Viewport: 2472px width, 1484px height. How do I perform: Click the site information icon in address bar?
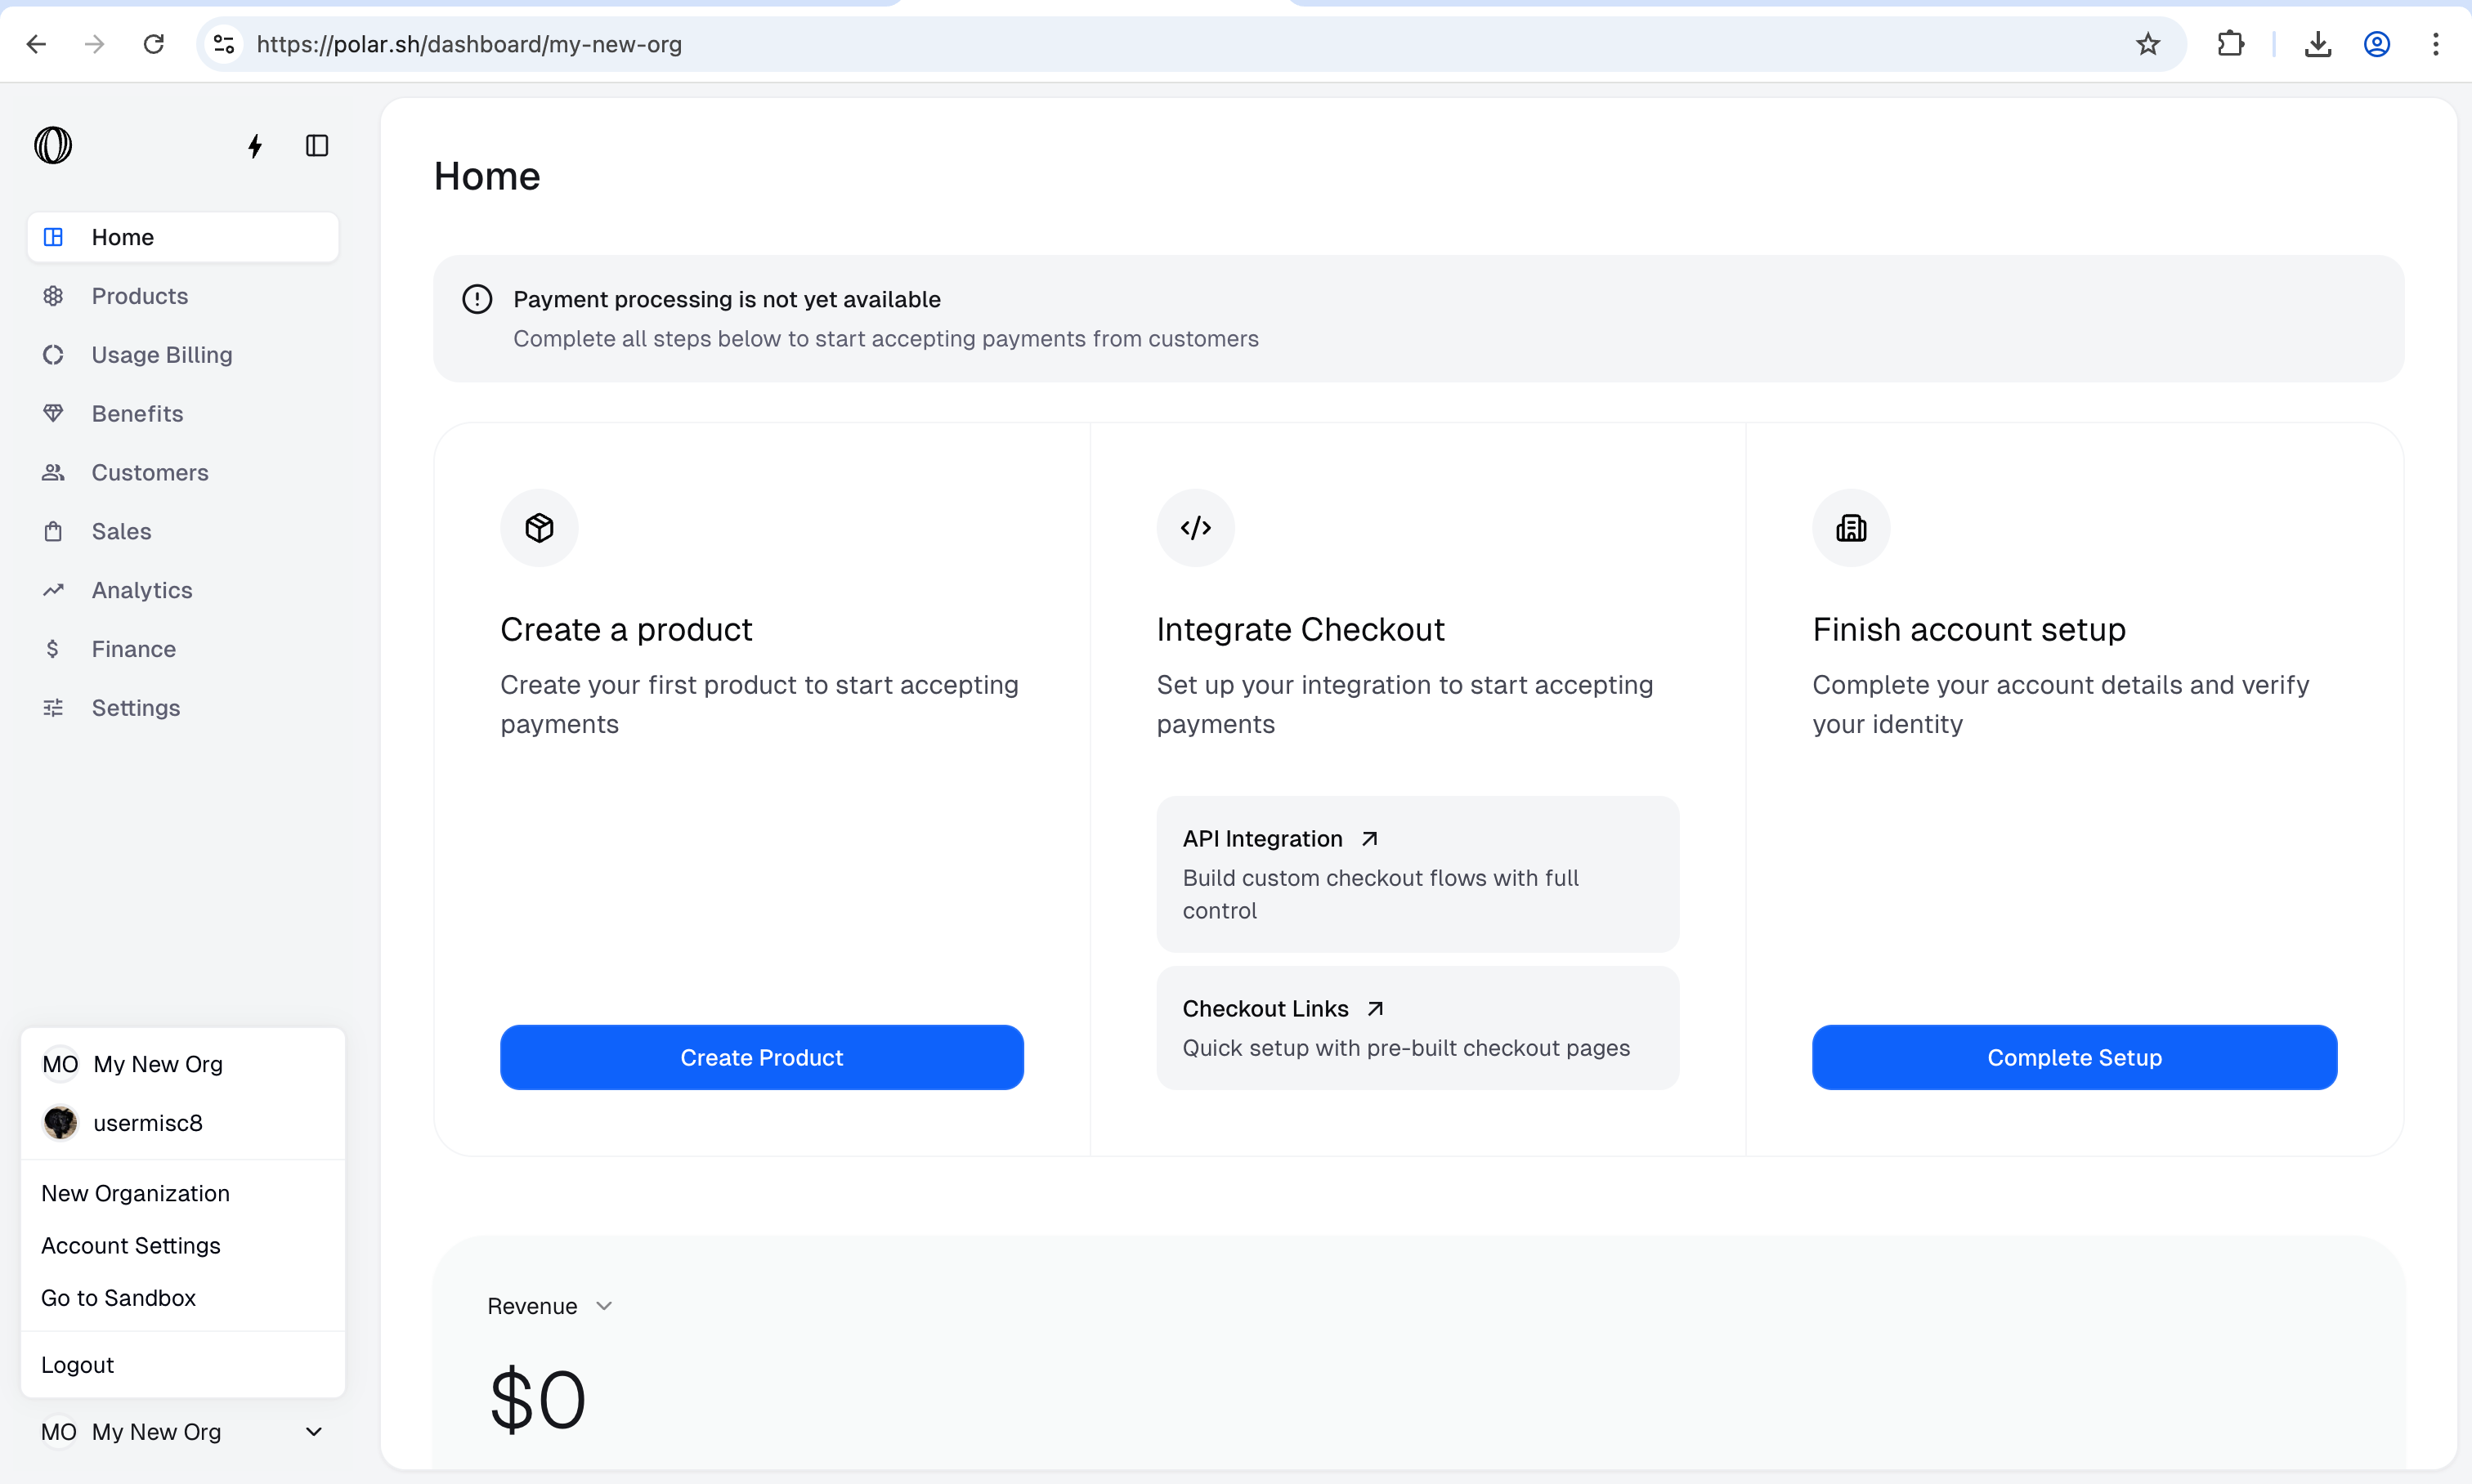(x=224, y=44)
